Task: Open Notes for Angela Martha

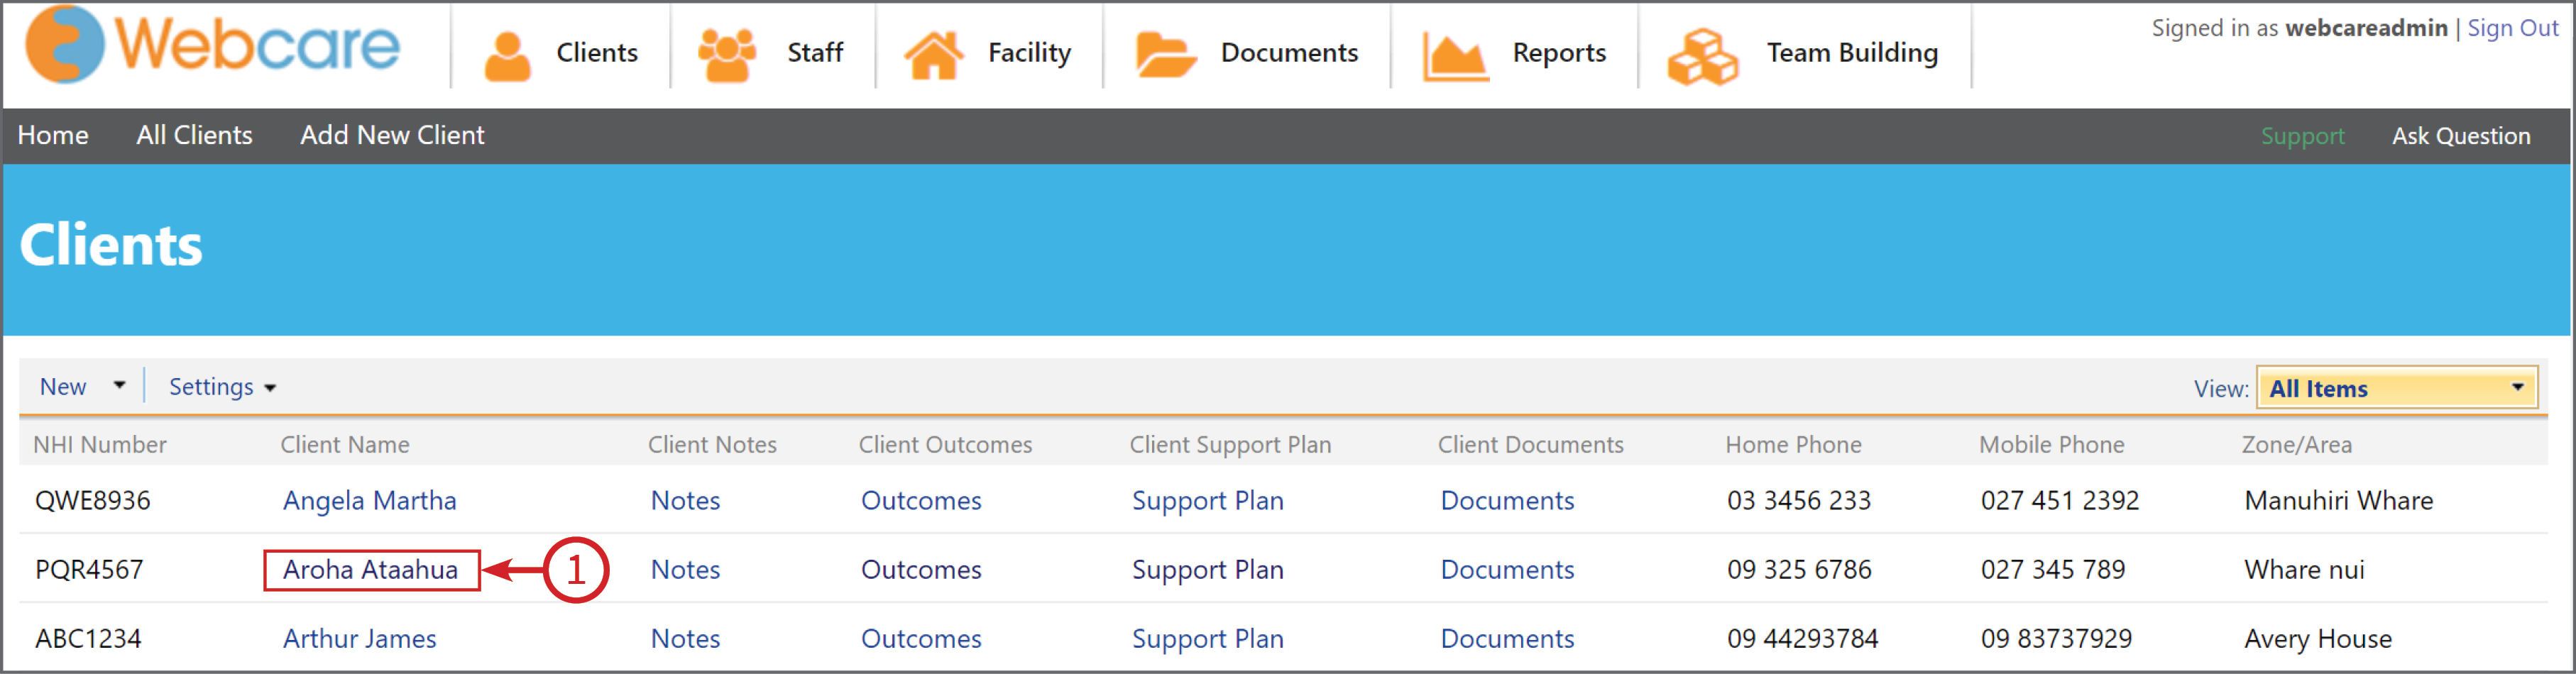Action: coord(685,500)
